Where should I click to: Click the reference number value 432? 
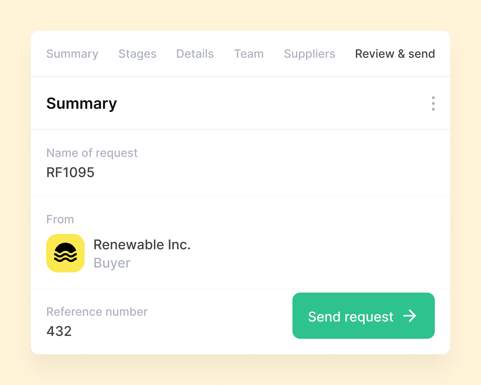59,331
